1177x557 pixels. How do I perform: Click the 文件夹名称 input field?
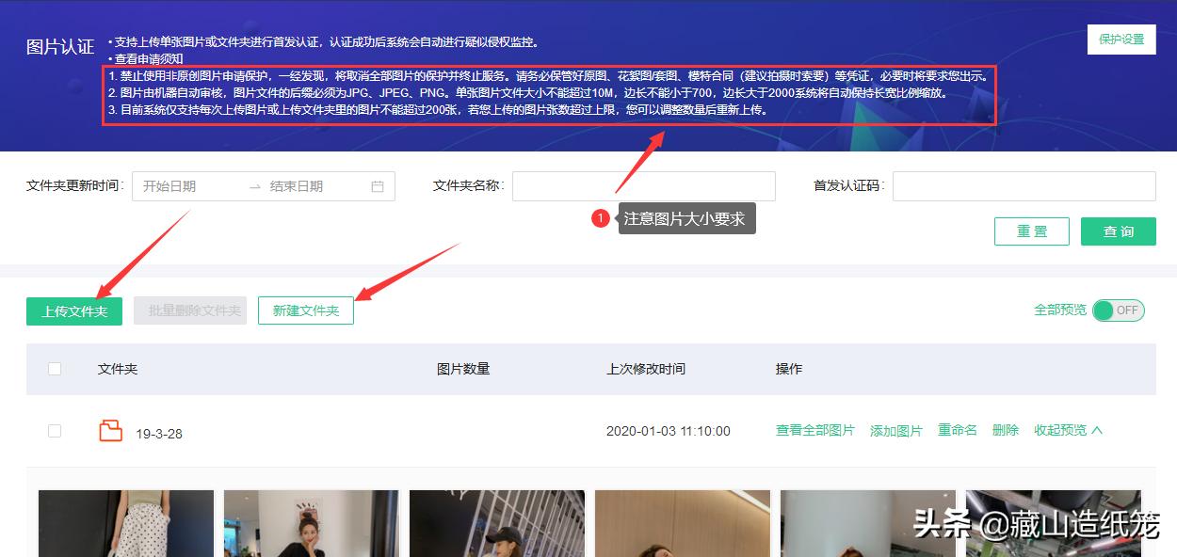click(x=643, y=185)
